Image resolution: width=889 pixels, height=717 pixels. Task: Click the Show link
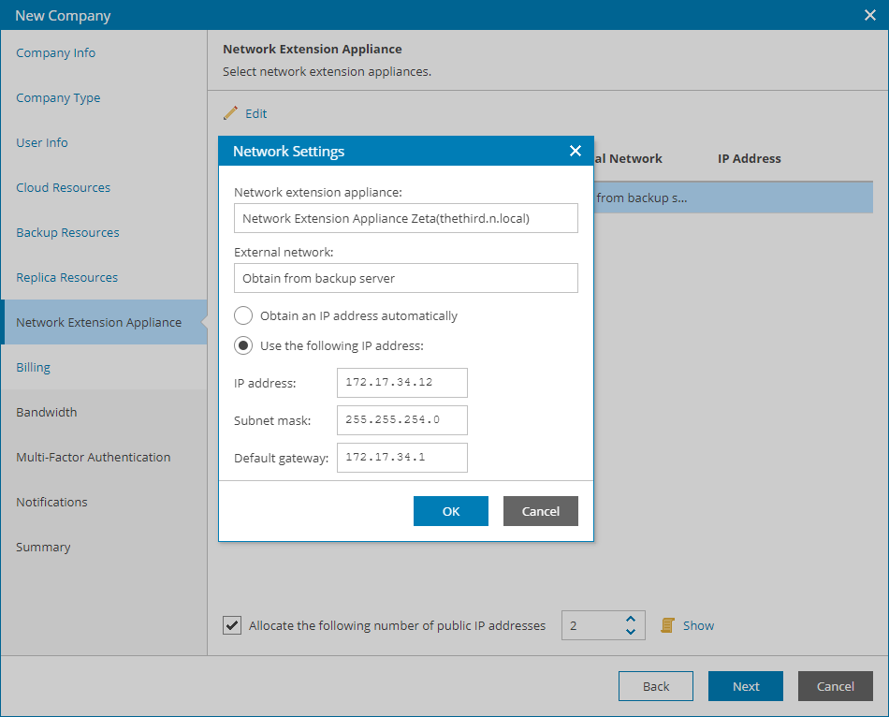[698, 625]
